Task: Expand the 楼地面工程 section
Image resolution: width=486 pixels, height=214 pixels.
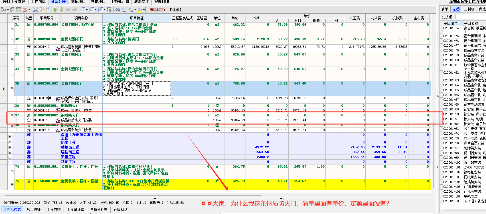Action: click(10, 147)
